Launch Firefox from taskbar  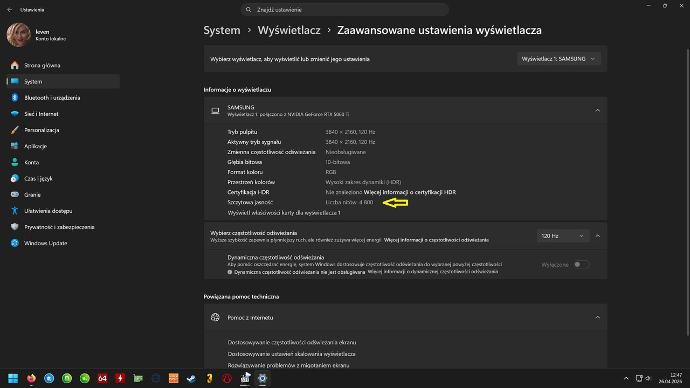pyautogui.click(x=31, y=378)
